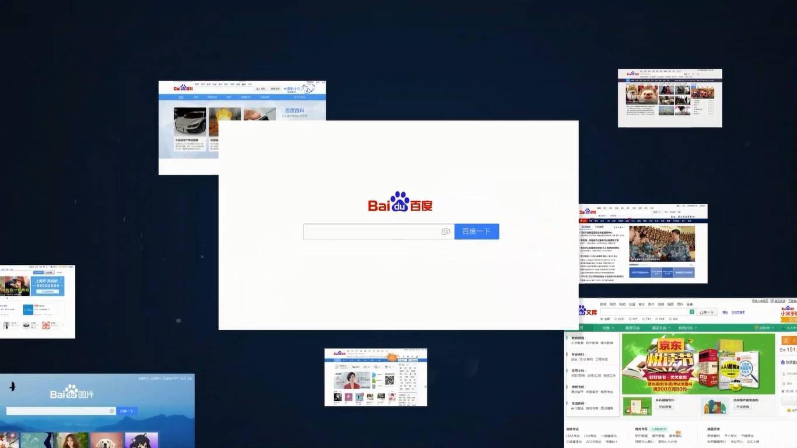Click the 百度一下 search button
This screenshot has width=797, height=448.
[477, 232]
